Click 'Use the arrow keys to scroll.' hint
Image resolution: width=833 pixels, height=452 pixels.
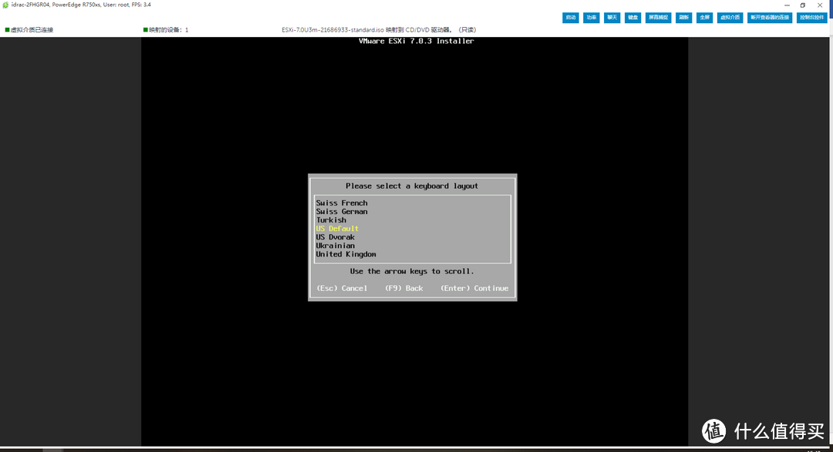pyautogui.click(x=412, y=271)
